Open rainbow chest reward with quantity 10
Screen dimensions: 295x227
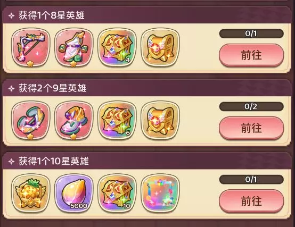tap(117, 193)
